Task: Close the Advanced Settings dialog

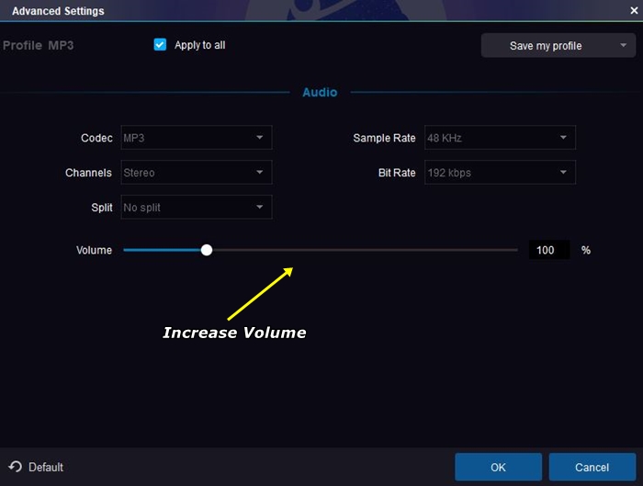Action: 633,10
